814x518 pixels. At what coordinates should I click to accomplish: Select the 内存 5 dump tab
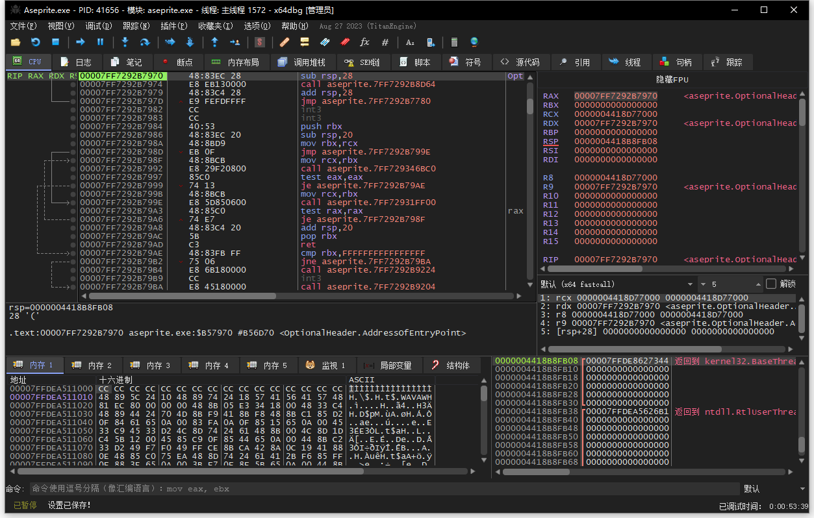(268, 365)
